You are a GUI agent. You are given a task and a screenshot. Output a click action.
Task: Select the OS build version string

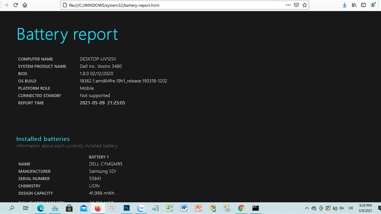123,81
